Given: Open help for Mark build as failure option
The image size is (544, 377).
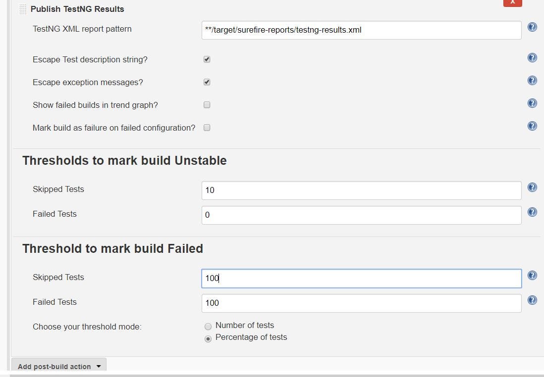Looking at the screenshot, I should click(532, 126).
